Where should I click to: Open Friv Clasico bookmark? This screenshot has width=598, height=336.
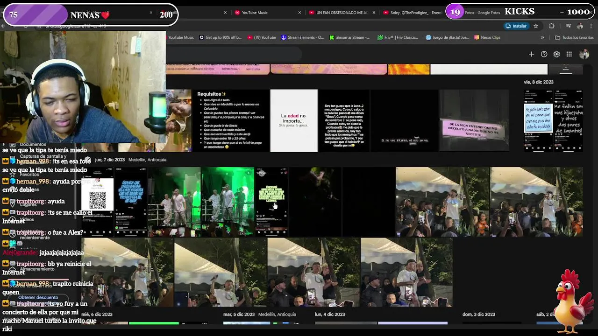tap(398, 37)
